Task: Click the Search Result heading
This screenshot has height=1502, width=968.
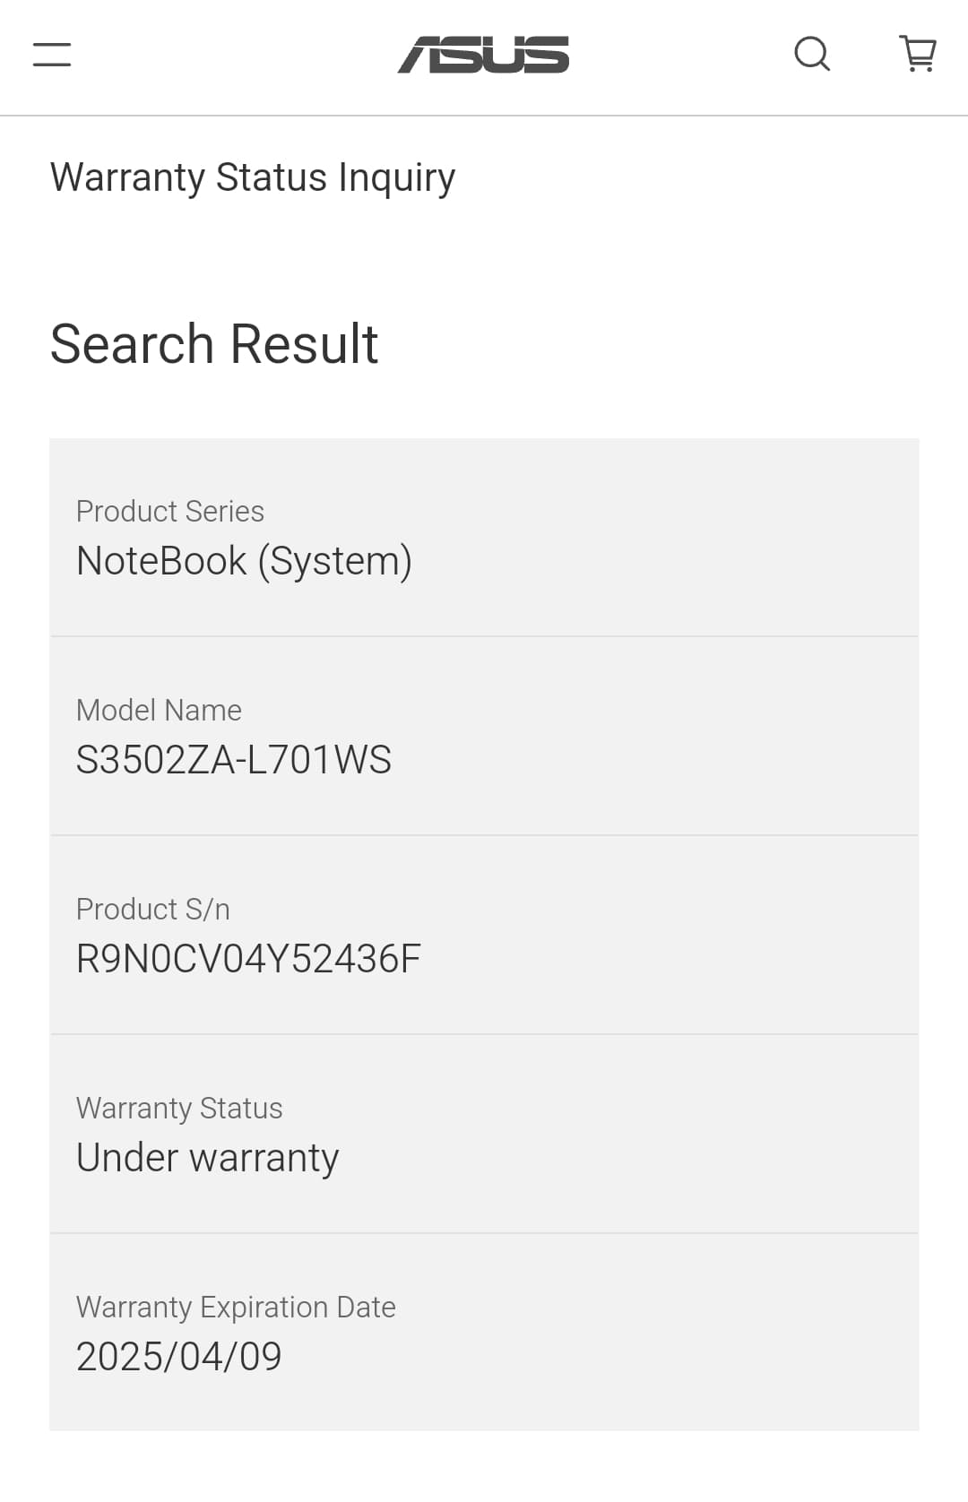Action: 214,344
